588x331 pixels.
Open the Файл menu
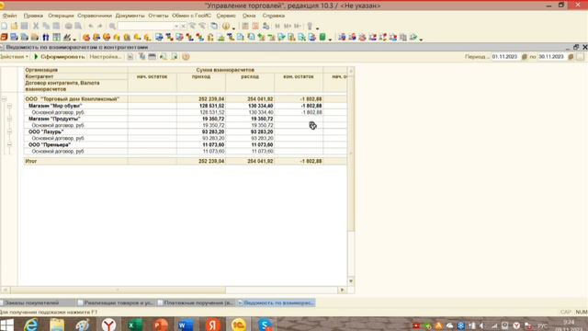10,16
